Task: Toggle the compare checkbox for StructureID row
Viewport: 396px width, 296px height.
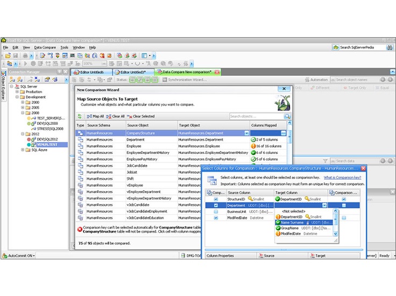Action: coord(216,199)
